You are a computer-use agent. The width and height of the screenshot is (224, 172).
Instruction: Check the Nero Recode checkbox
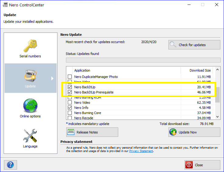70,118
